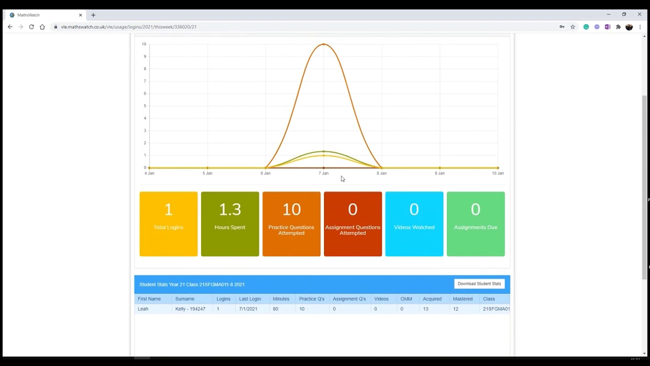View site info via padlock icon
650x366 pixels.
(56, 27)
